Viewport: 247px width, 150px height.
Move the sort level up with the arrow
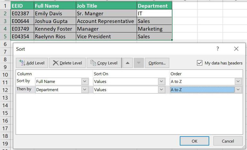[x=127, y=63]
